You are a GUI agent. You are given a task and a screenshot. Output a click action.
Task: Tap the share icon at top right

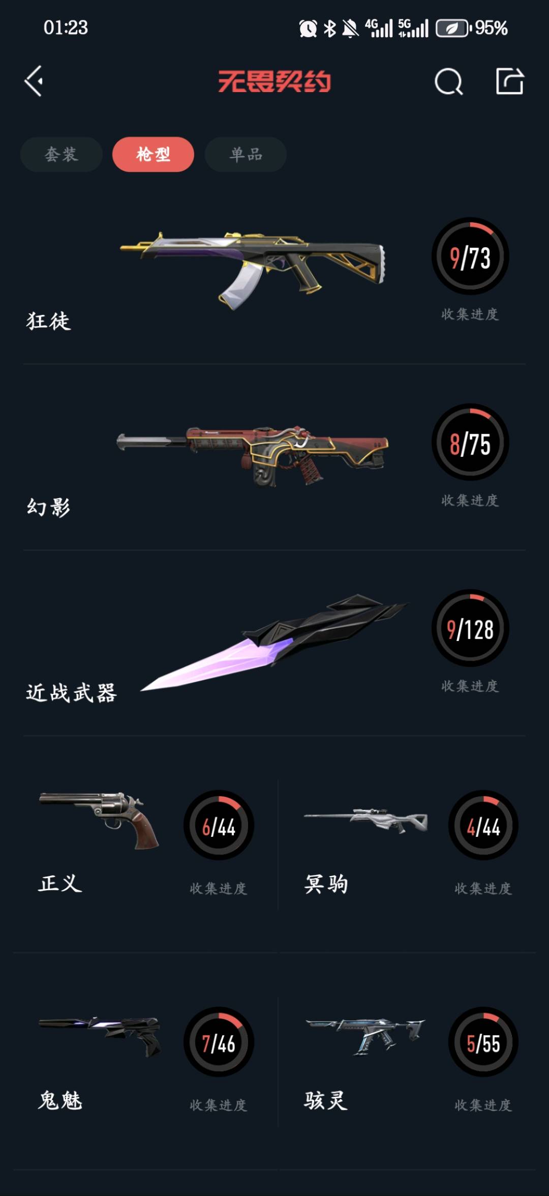click(x=510, y=81)
